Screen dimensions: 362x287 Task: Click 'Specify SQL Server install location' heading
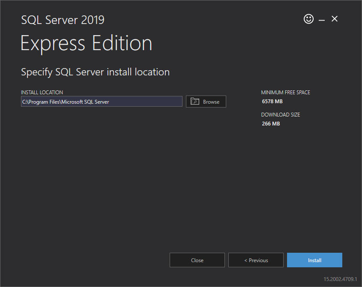point(95,72)
